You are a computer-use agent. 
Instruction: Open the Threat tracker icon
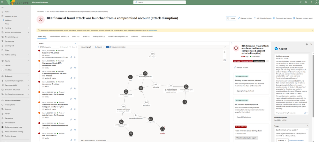3,123
